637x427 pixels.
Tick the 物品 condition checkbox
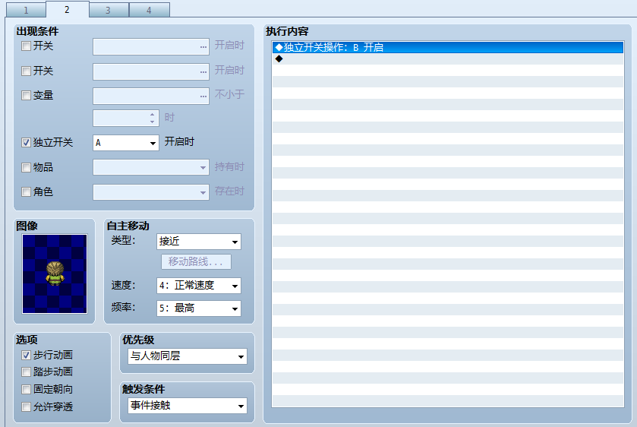click(26, 167)
